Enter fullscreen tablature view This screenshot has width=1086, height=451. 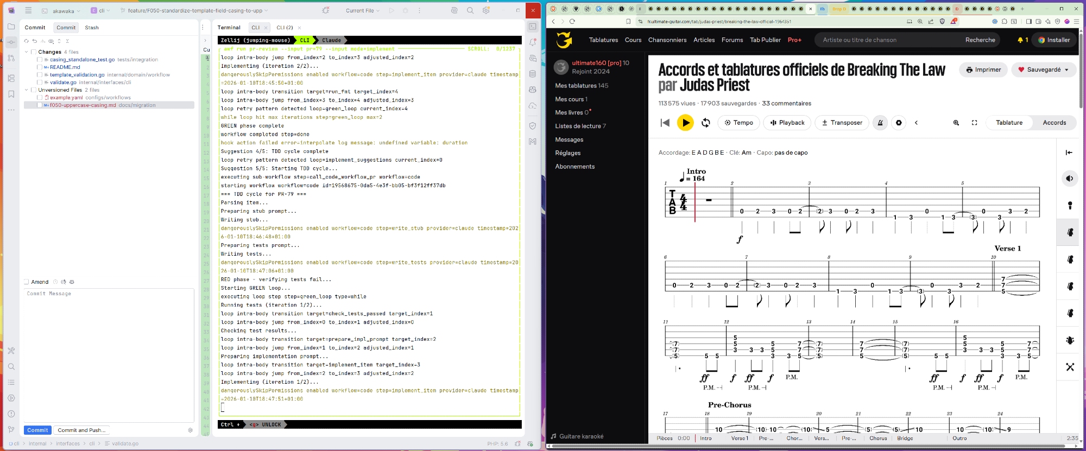[x=975, y=123]
